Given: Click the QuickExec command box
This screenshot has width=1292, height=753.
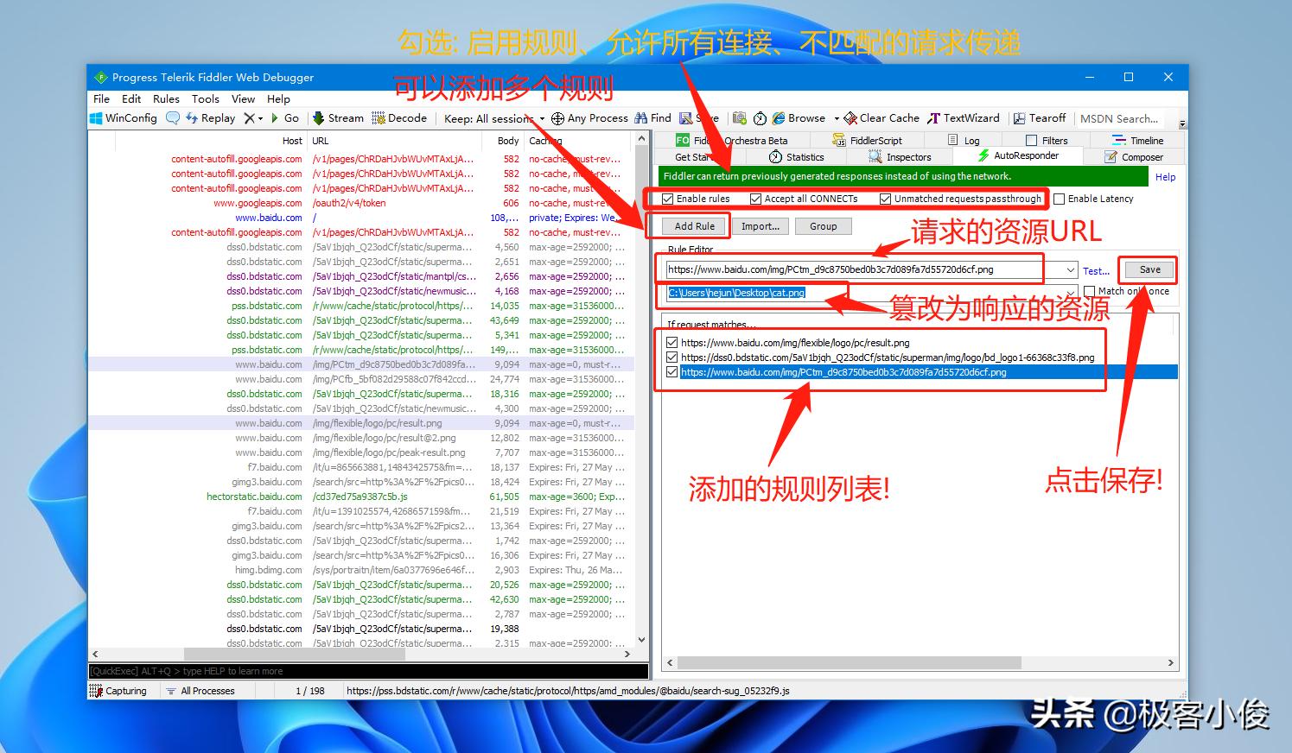Looking at the screenshot, I should point(368,671).
